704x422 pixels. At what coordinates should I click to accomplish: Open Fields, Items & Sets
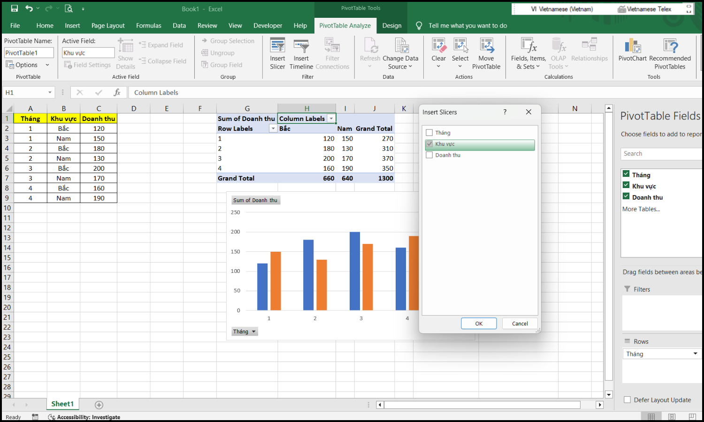(528, 53)
